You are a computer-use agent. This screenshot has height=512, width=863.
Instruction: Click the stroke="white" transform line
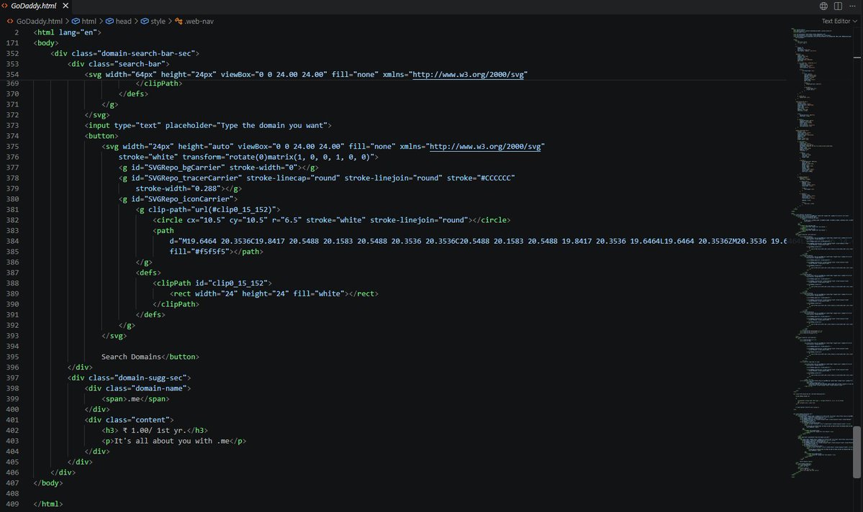[x=248, y=157]
